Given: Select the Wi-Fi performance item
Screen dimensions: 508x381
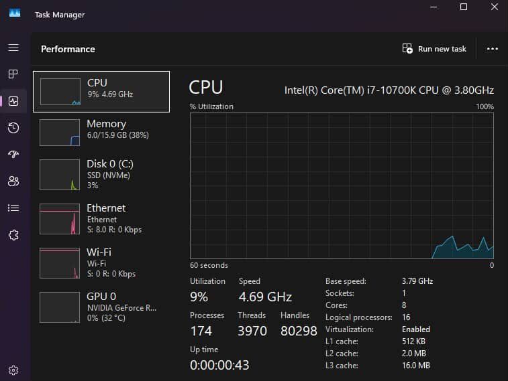Looking at the screenshot, I should click(101, 262).
